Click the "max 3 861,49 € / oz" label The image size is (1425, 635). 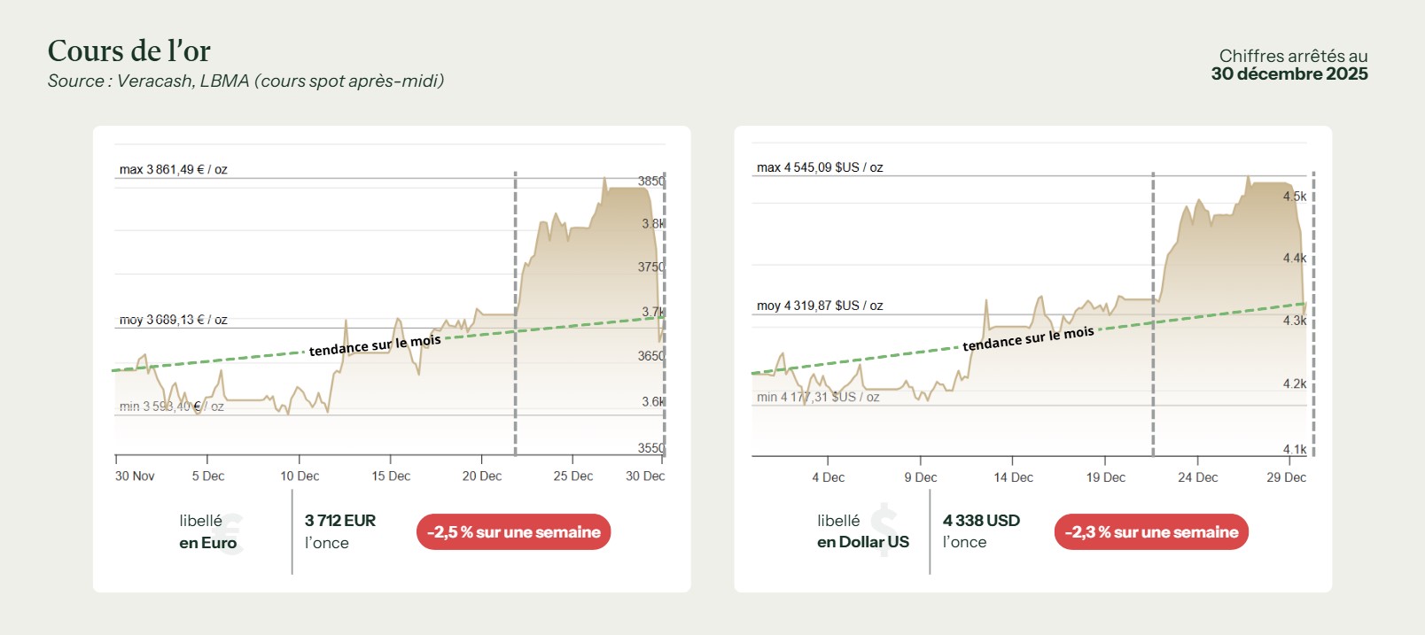(174, 169)
